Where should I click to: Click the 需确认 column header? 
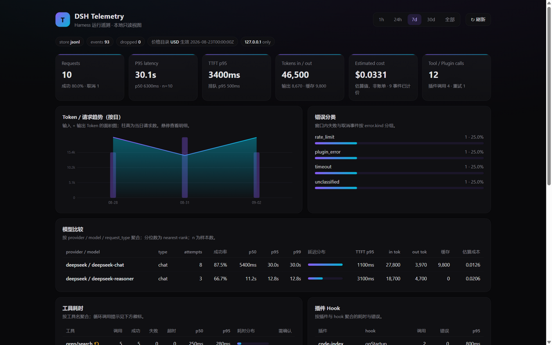point(285,331)
